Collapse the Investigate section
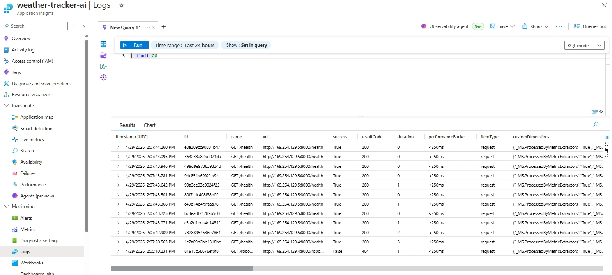612x275 pixels. pyautogui.click(x=6, y=106)
